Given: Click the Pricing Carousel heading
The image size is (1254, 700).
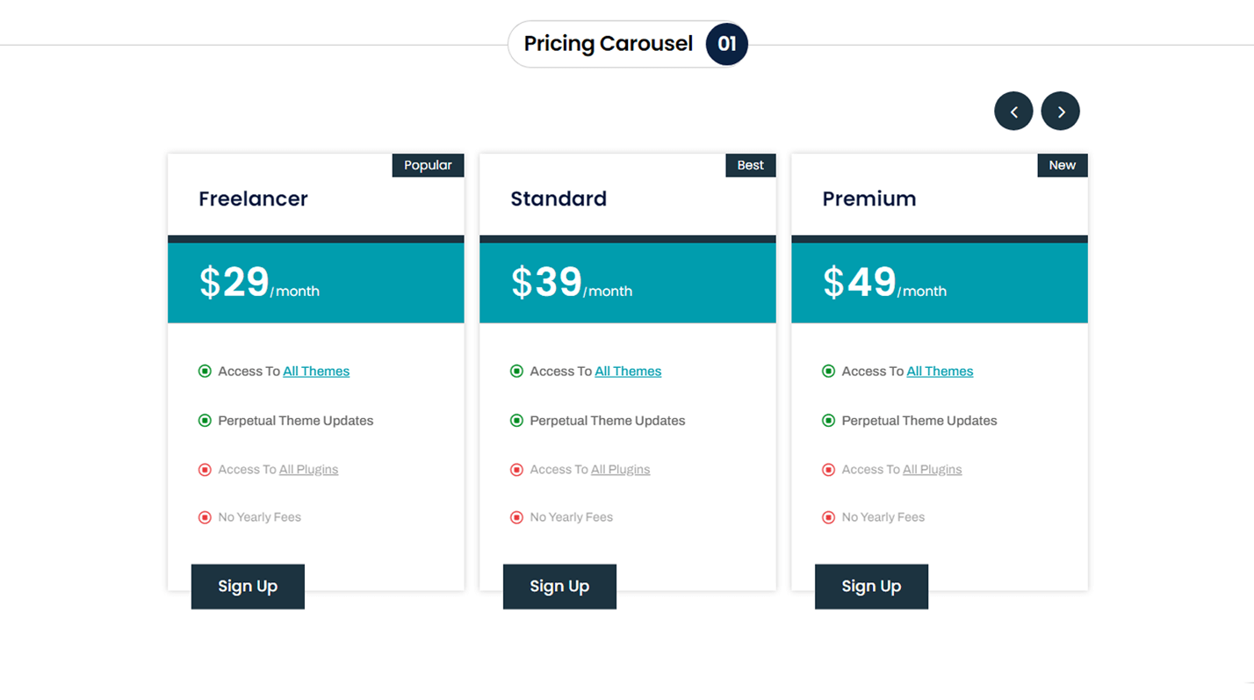Looking at the screenshot, I should pyautogui.click(x=608, y=44).
